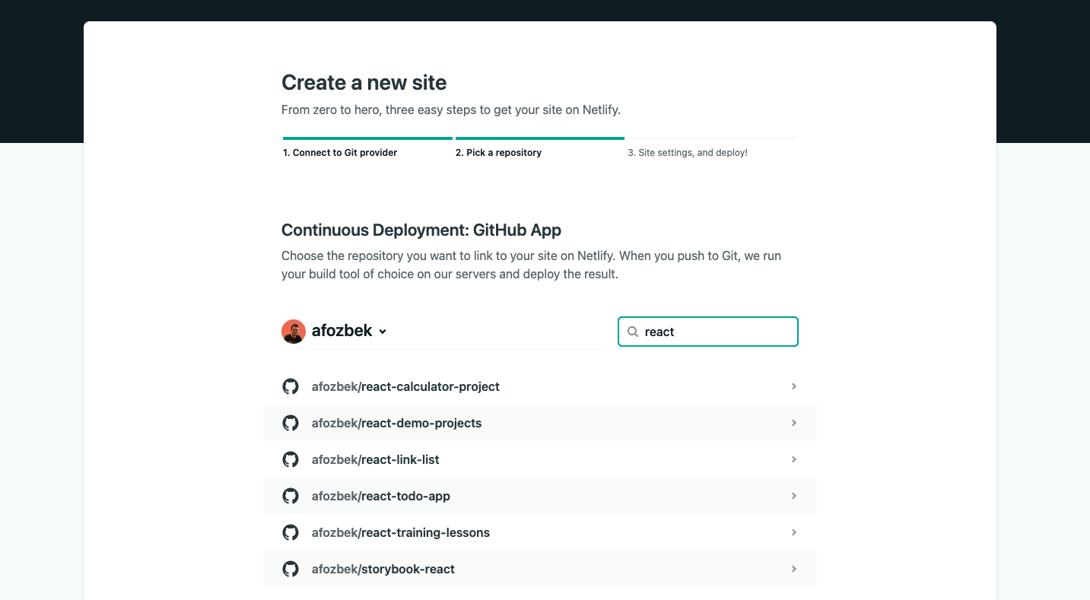Click the GitHub icon beside storybook-react
The width and height of the screenshot is (1090, 600).
click(291, 569)
